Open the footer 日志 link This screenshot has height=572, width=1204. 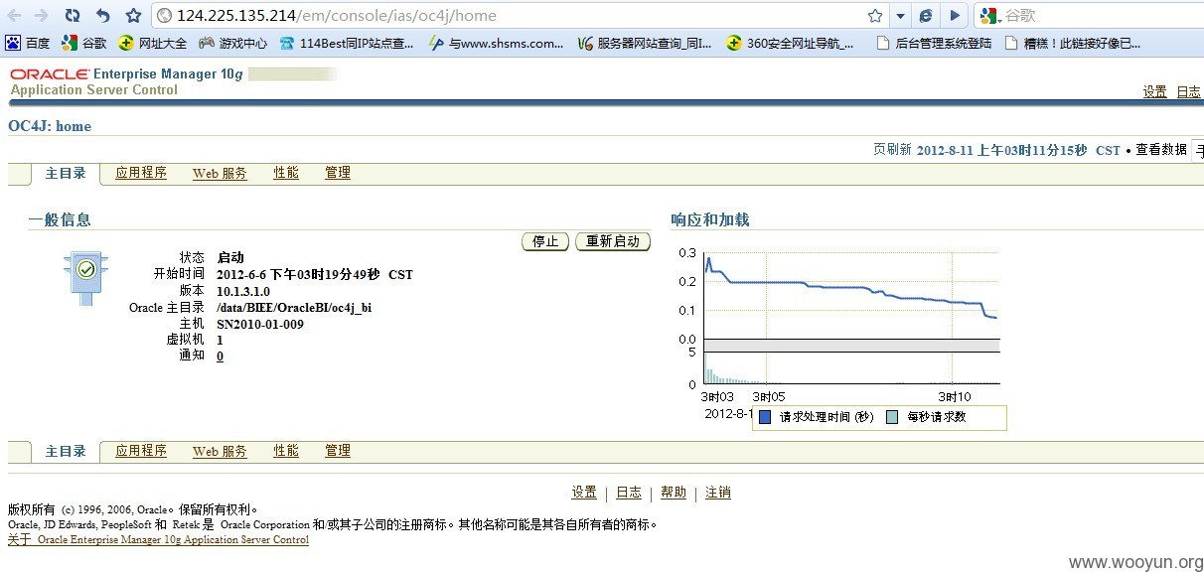[x=629, y=493]
